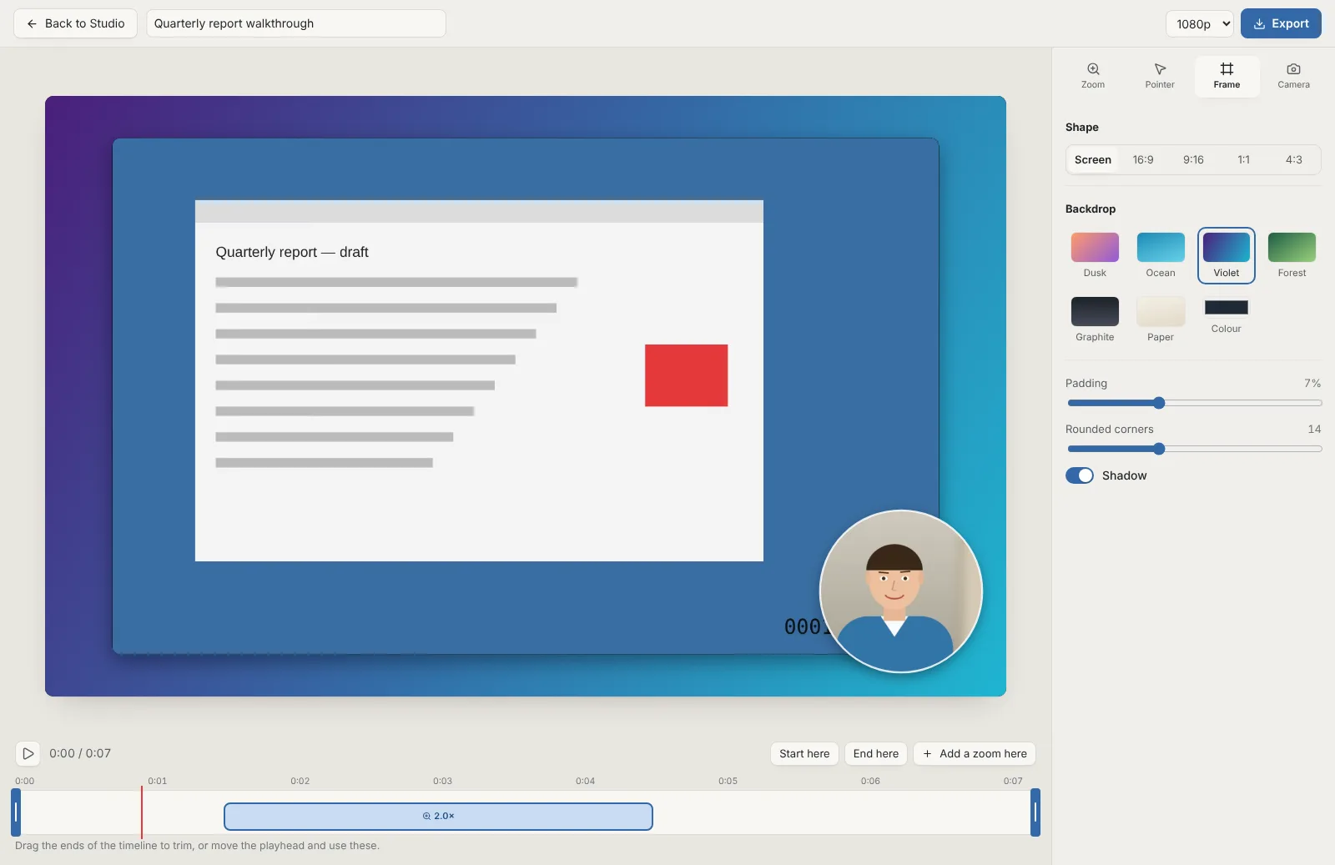Click the Start here button

click(804, 753)
